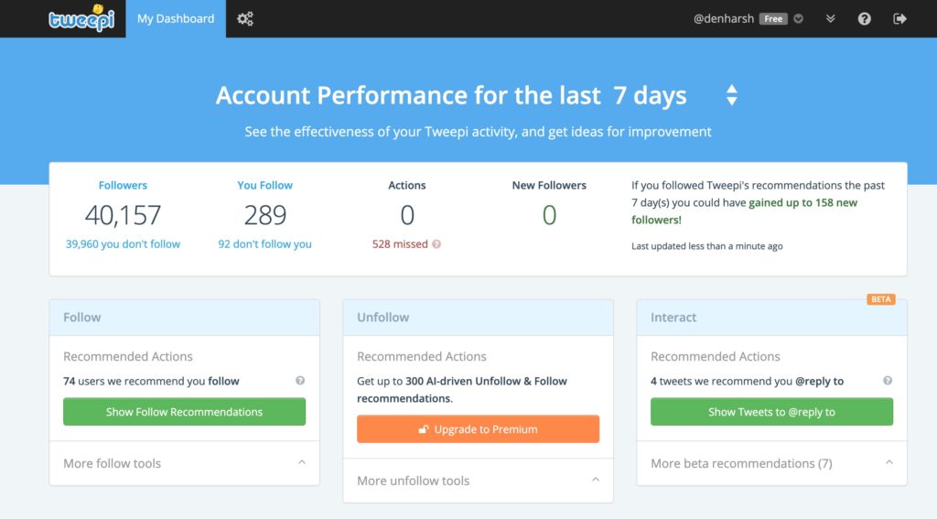Viewport: 937px width, 519px height.
Task: Click the Last updated less than a minute ago text
Action: [x=707, y=245]
